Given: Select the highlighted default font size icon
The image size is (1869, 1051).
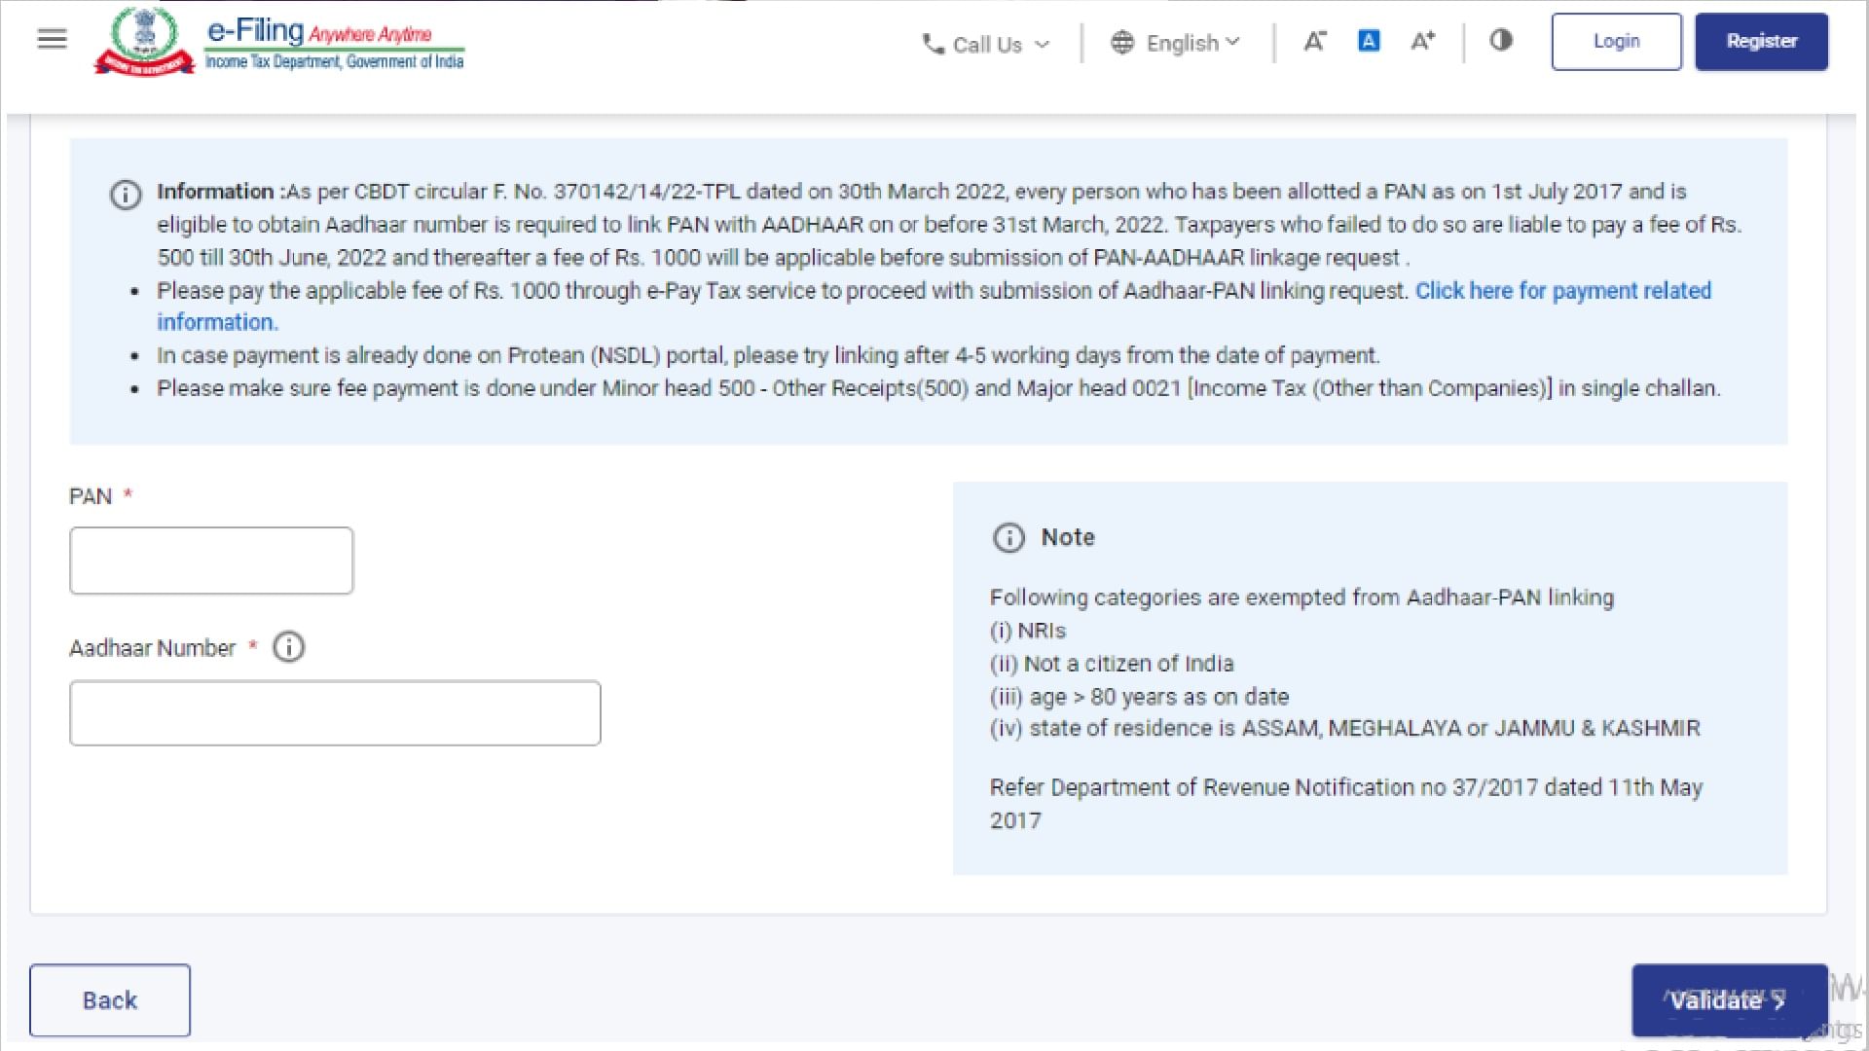Looking at the screenshot, I should (x=1369, y=40).
